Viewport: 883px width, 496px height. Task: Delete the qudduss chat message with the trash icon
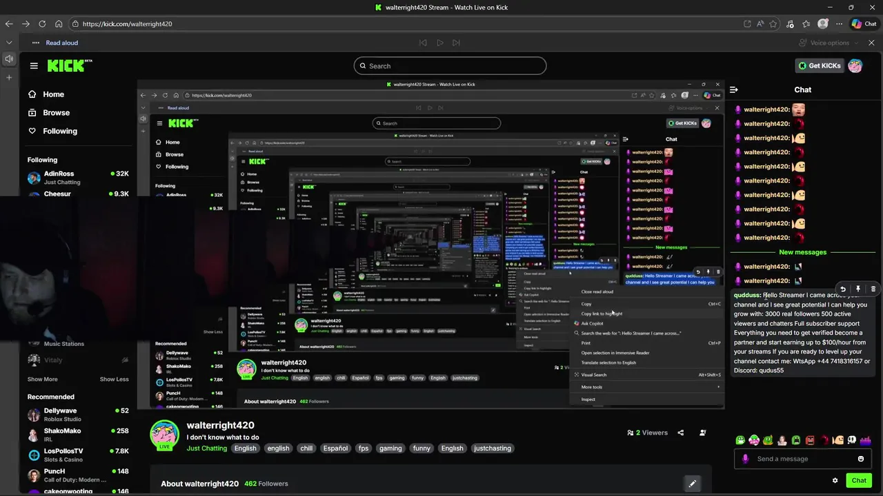[873, 289]
